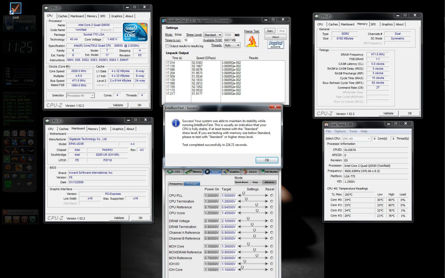Select the Reset radio for ICH I/O
The image size is (445, 278).
tap(272, 264)
